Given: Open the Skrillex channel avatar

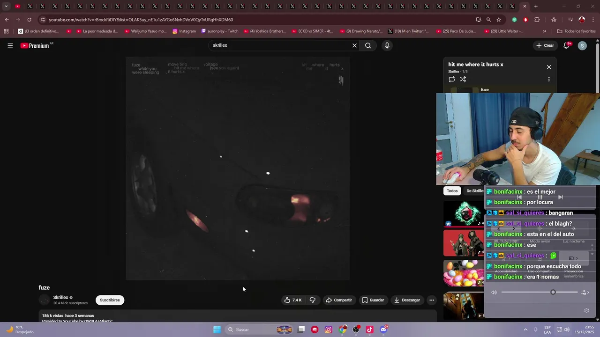Looking at the screenshot, I should pos(44,300).
